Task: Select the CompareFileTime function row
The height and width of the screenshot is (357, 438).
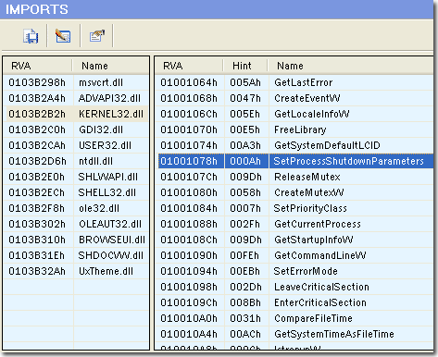Action: pos(294,318)
